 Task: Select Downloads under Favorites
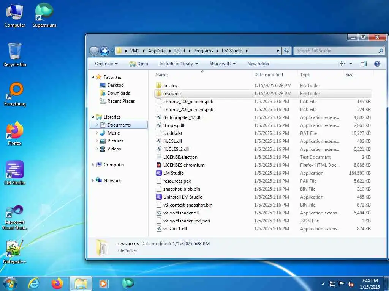point(119,93)
